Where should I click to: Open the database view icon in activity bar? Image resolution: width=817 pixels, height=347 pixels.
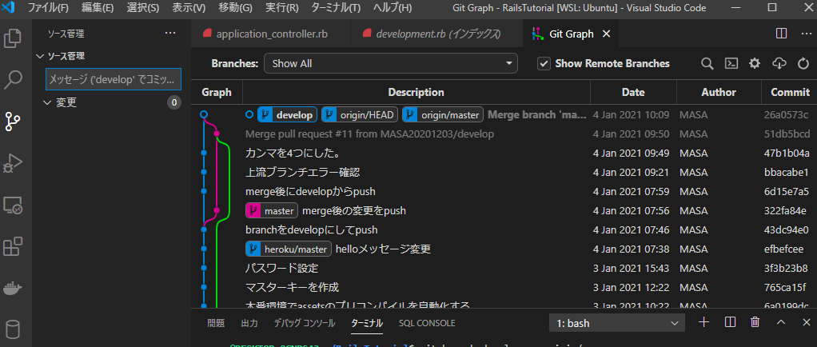point(13,329)
